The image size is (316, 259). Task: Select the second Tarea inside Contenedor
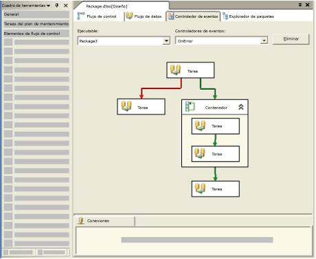[216, 154]
